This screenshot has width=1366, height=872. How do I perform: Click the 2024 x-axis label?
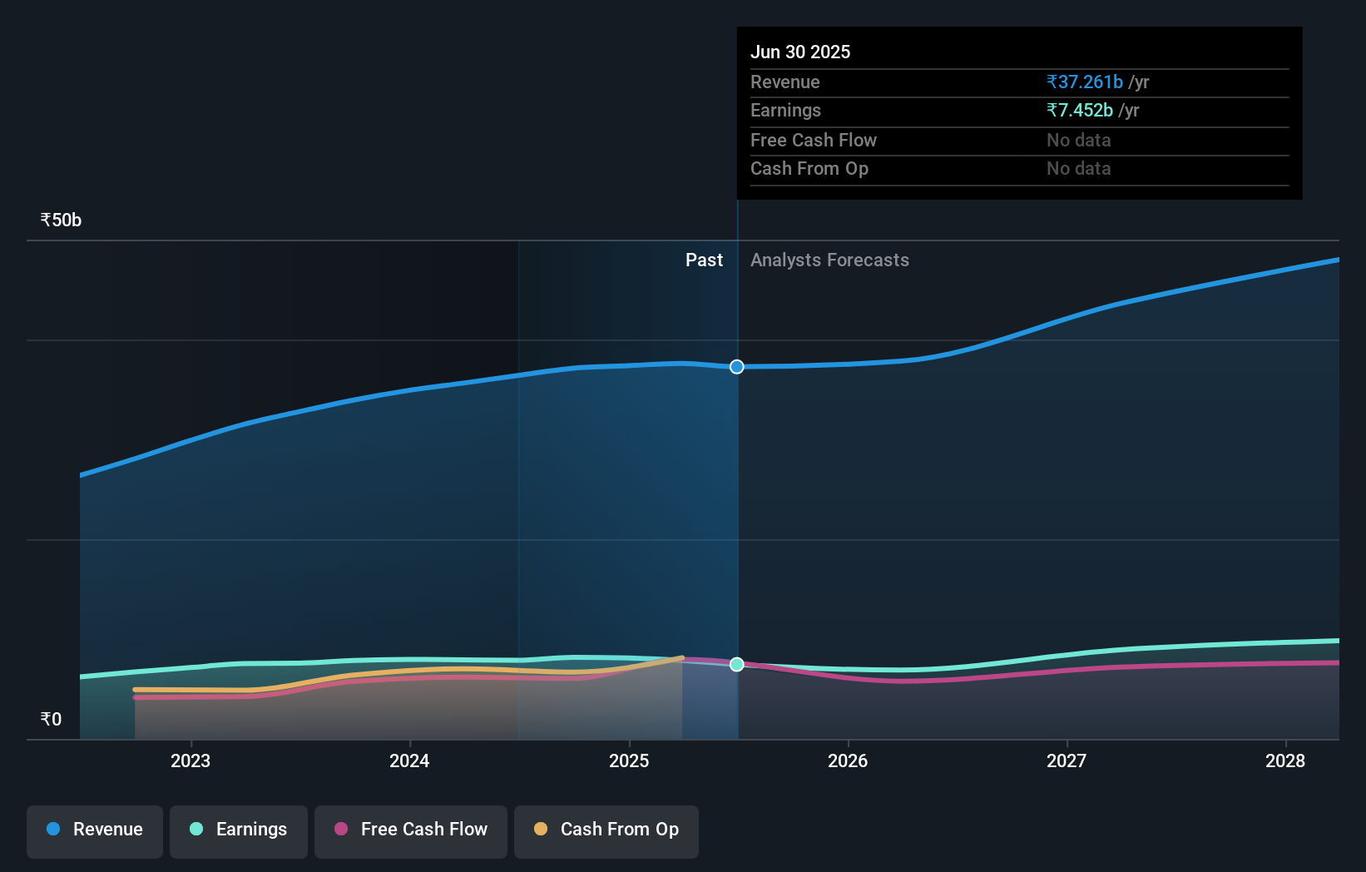[x=409, y=761]
